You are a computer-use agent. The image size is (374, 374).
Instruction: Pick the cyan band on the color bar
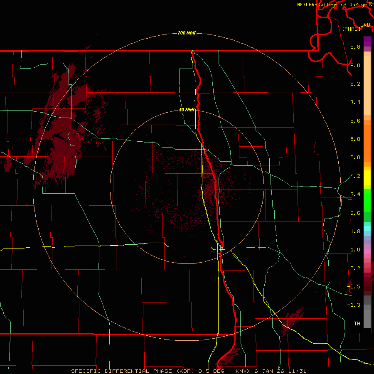[x=367, y=229]
